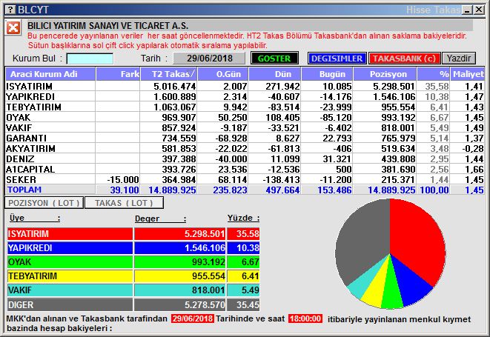This screenshot has width=490, height=337.
Task: Click the red footer date 29/06/2018
Action: coord(193,319)
